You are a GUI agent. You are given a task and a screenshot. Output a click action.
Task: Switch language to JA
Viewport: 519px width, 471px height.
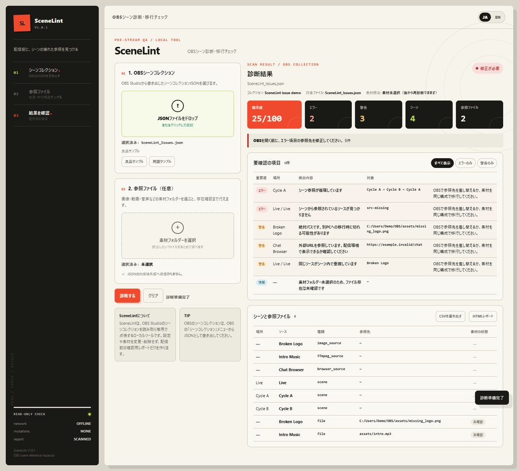(485, 17)
